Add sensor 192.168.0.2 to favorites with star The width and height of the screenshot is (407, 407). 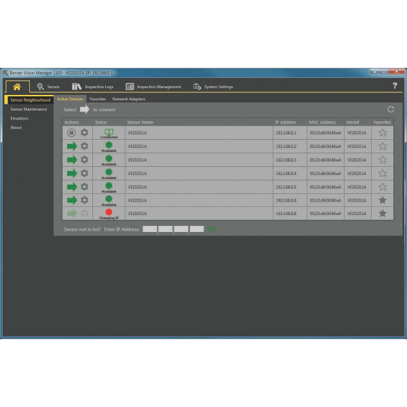coord(383,147)
